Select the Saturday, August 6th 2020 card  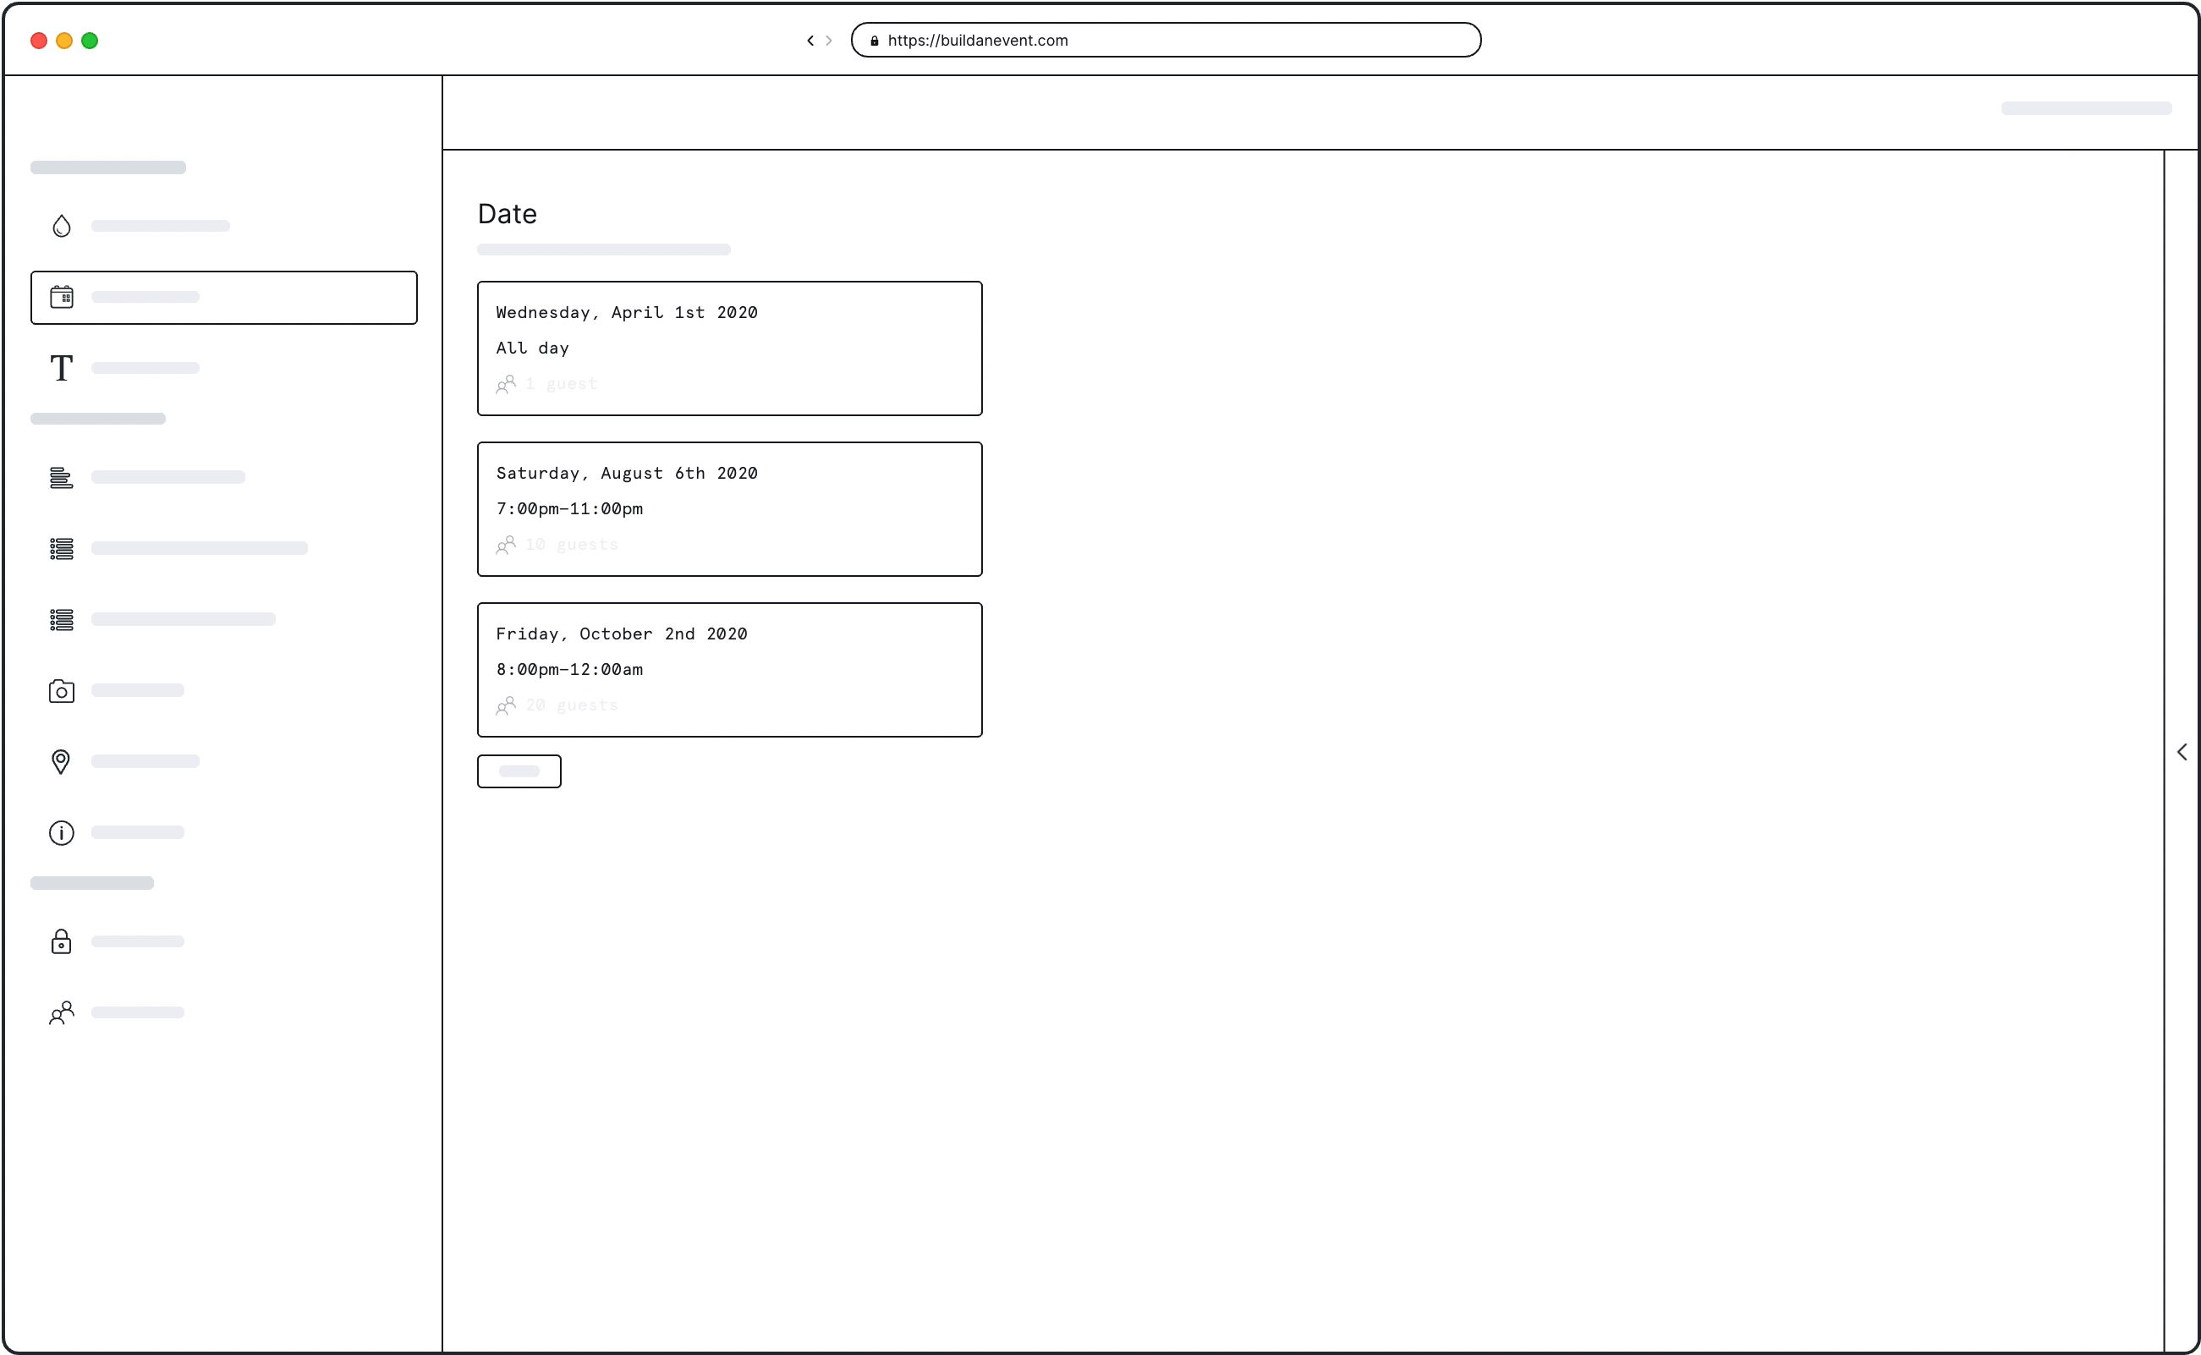[x=729, y=508]
